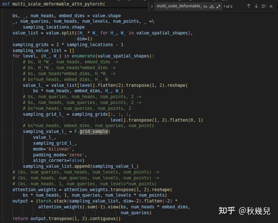Click mode='bilinear' argument
The height and width of the screenshot is (223, 278).
click(53, 149)
